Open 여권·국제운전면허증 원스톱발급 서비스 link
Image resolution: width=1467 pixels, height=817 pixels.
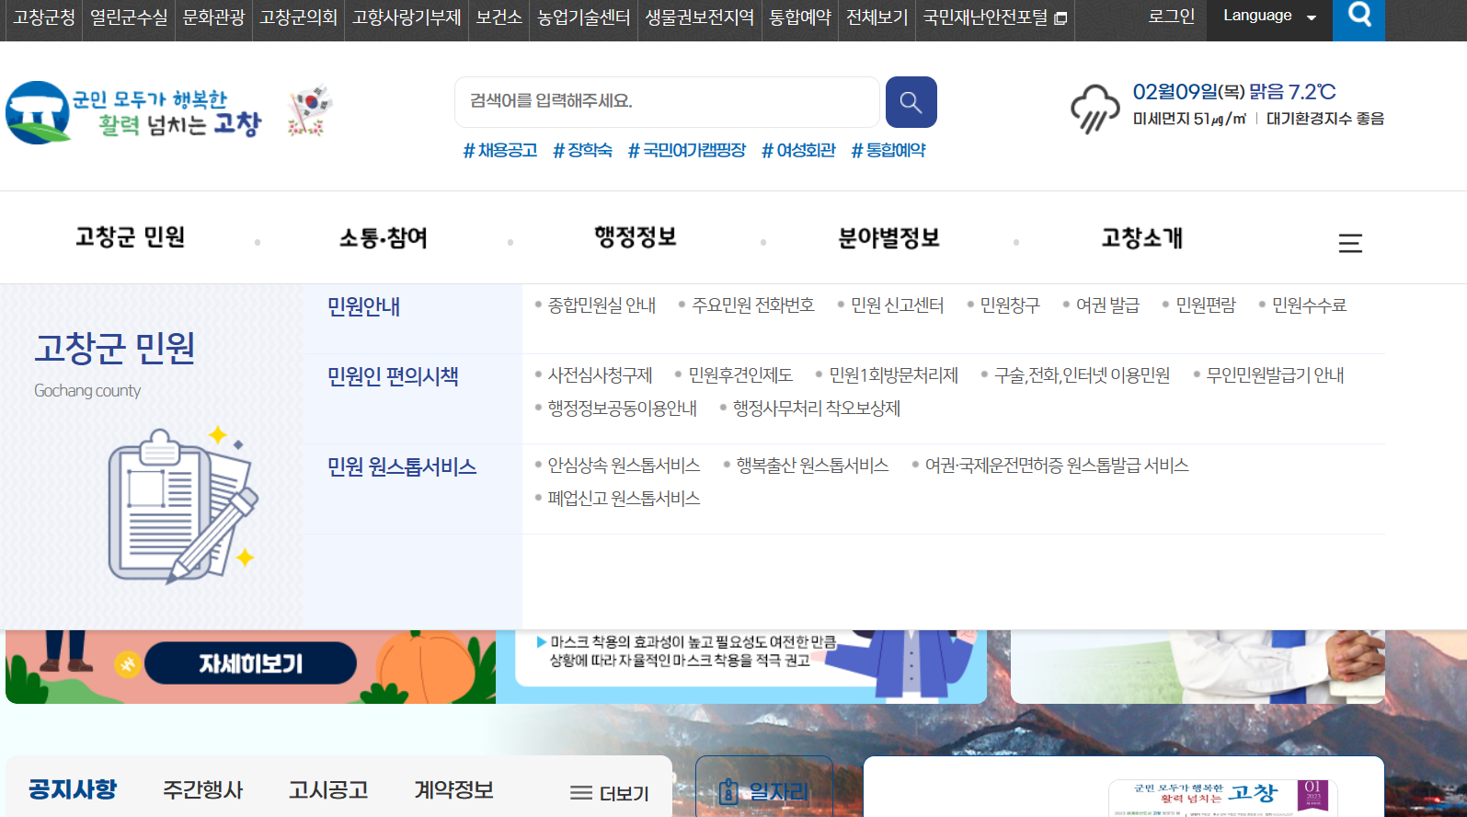[x=1057, y=466]
